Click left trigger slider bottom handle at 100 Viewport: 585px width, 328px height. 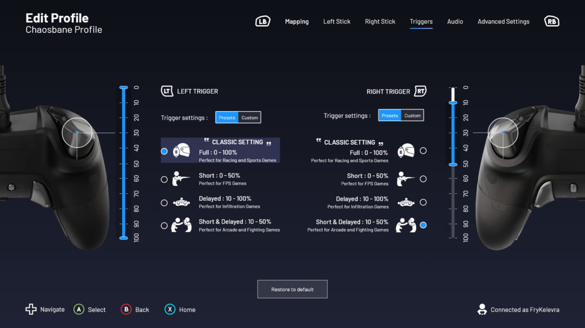[124, 238]
